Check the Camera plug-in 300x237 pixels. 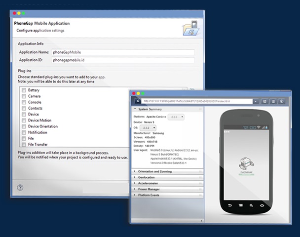24,96
